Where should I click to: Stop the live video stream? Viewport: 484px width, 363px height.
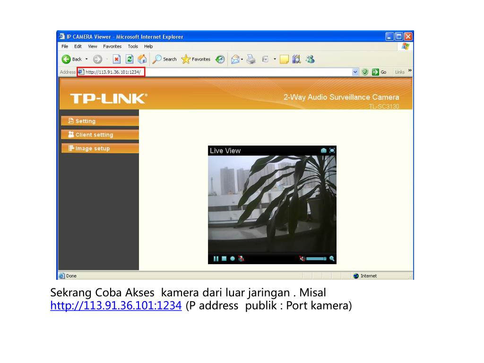[224, 259]
